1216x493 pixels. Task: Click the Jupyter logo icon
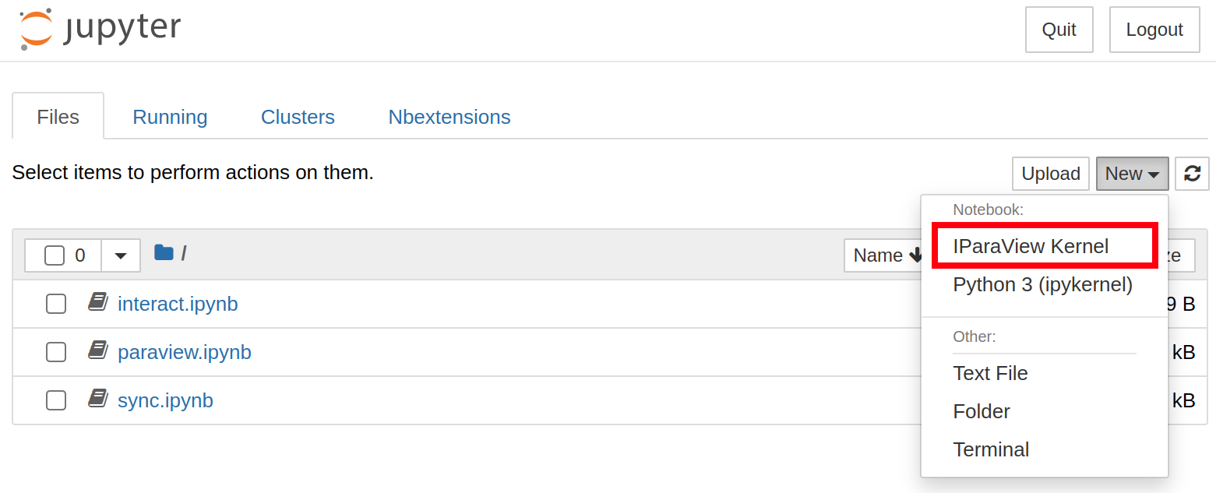(36, 29)
